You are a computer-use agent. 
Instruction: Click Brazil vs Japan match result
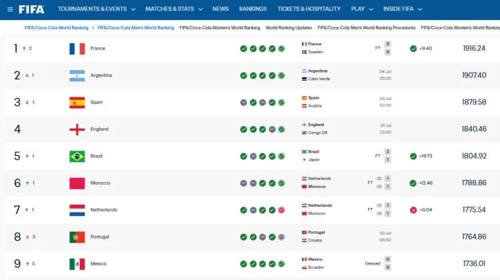click(x=346, y=155)
